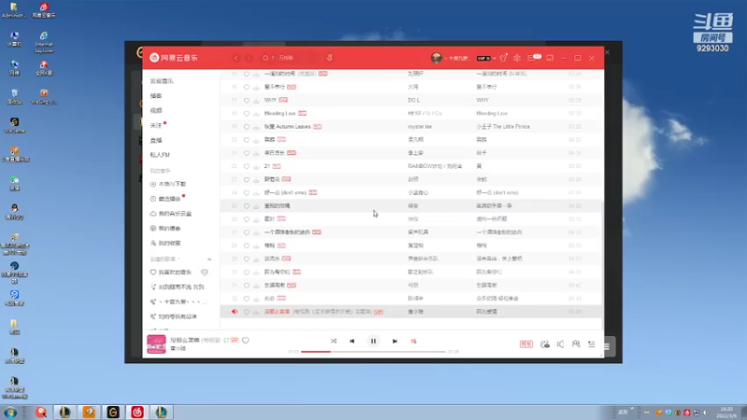Open Local and Downloads in sidebar
747x420 pixels.
point(168,184)
